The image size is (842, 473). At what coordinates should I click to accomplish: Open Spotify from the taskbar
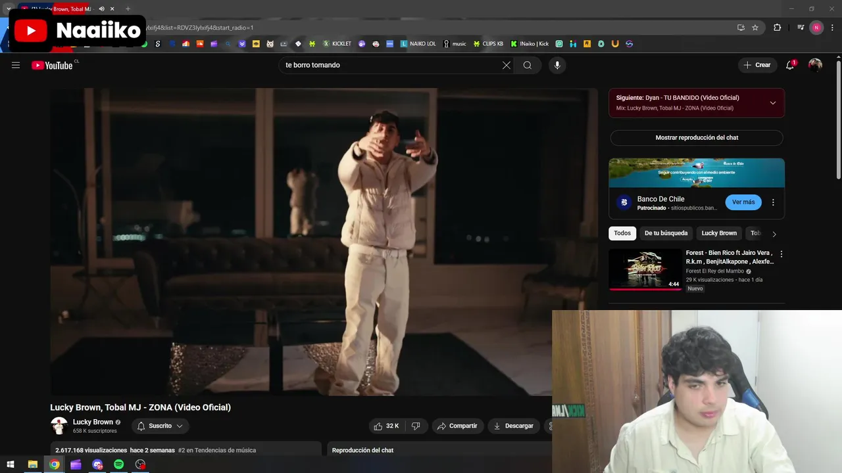[x=119, y=464]
